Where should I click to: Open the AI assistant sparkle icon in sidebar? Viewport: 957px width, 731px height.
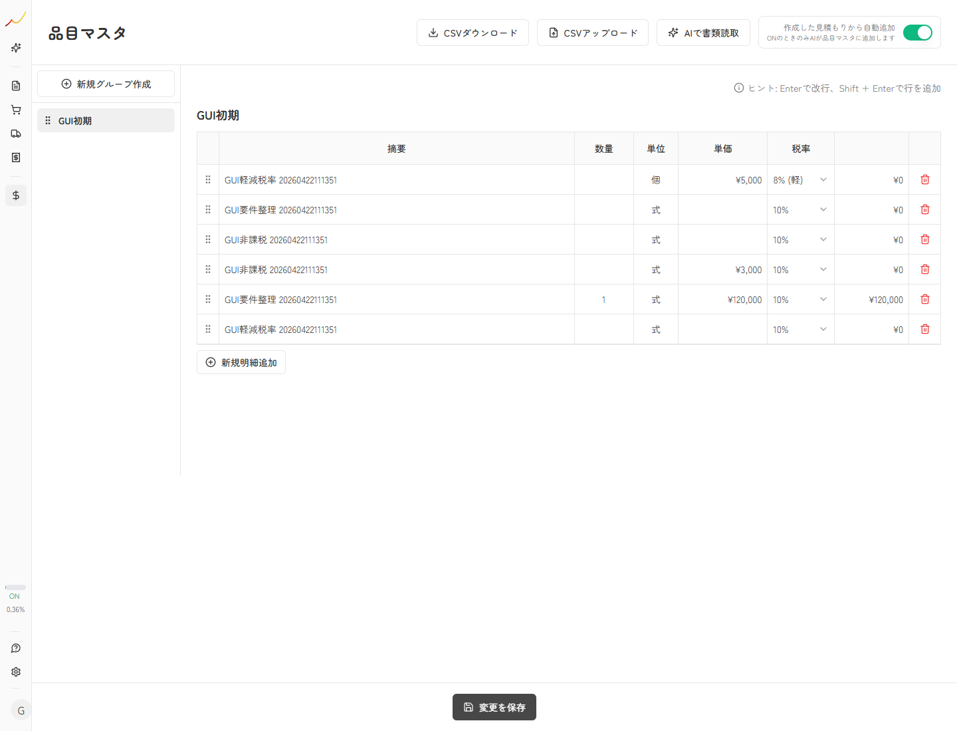15,48
